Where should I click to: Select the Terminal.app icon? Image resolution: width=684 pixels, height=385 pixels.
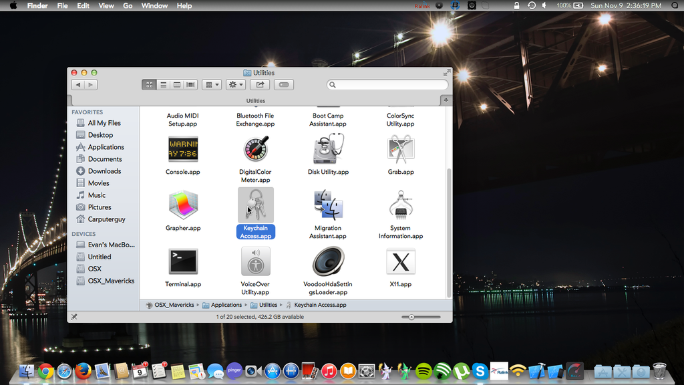coord(182,261)
